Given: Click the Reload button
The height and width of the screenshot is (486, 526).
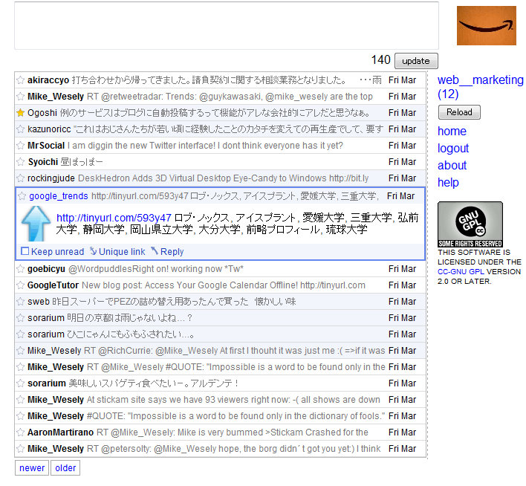Looking at the screenshot, I should (x=459, y=112).
